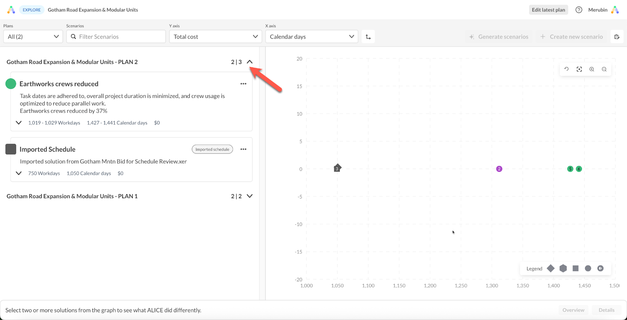
Task: Click the circle shape in the legend
Action: 588,268
